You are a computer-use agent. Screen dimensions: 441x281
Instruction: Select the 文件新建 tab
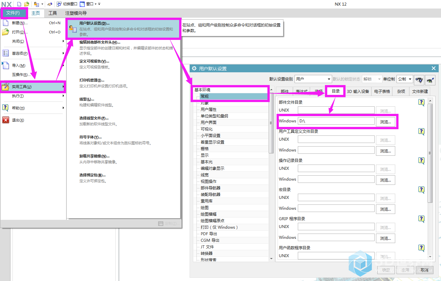(420, 92)
